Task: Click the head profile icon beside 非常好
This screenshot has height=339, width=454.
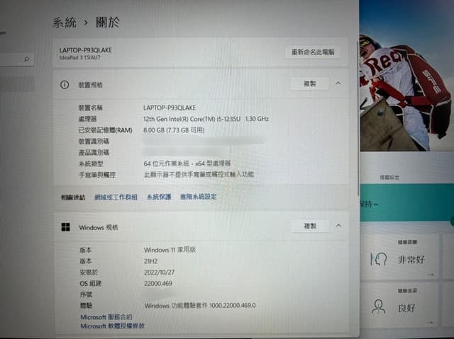Action: tap(379, 259)
